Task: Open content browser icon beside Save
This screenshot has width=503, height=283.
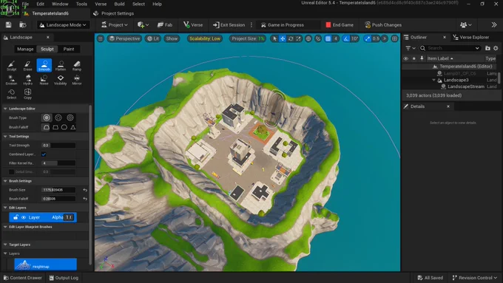Action: [22, 24]
